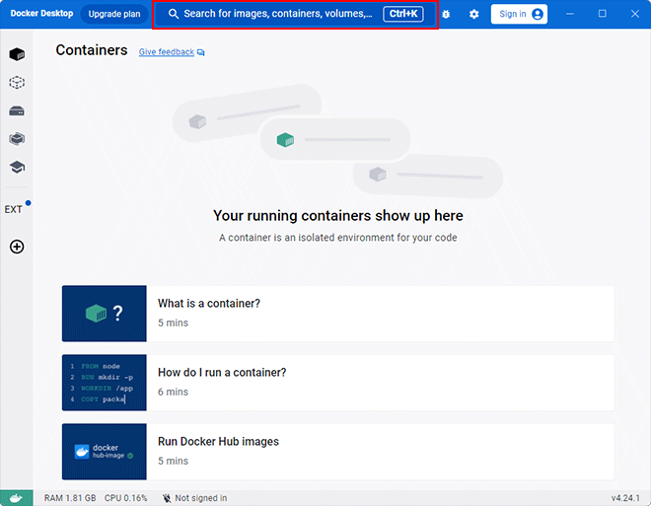Click the Sign in button
Viewport: 651px width, 506px height.
(519, 14)
